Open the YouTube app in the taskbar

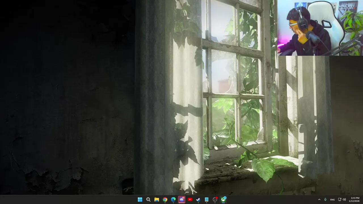190,199
